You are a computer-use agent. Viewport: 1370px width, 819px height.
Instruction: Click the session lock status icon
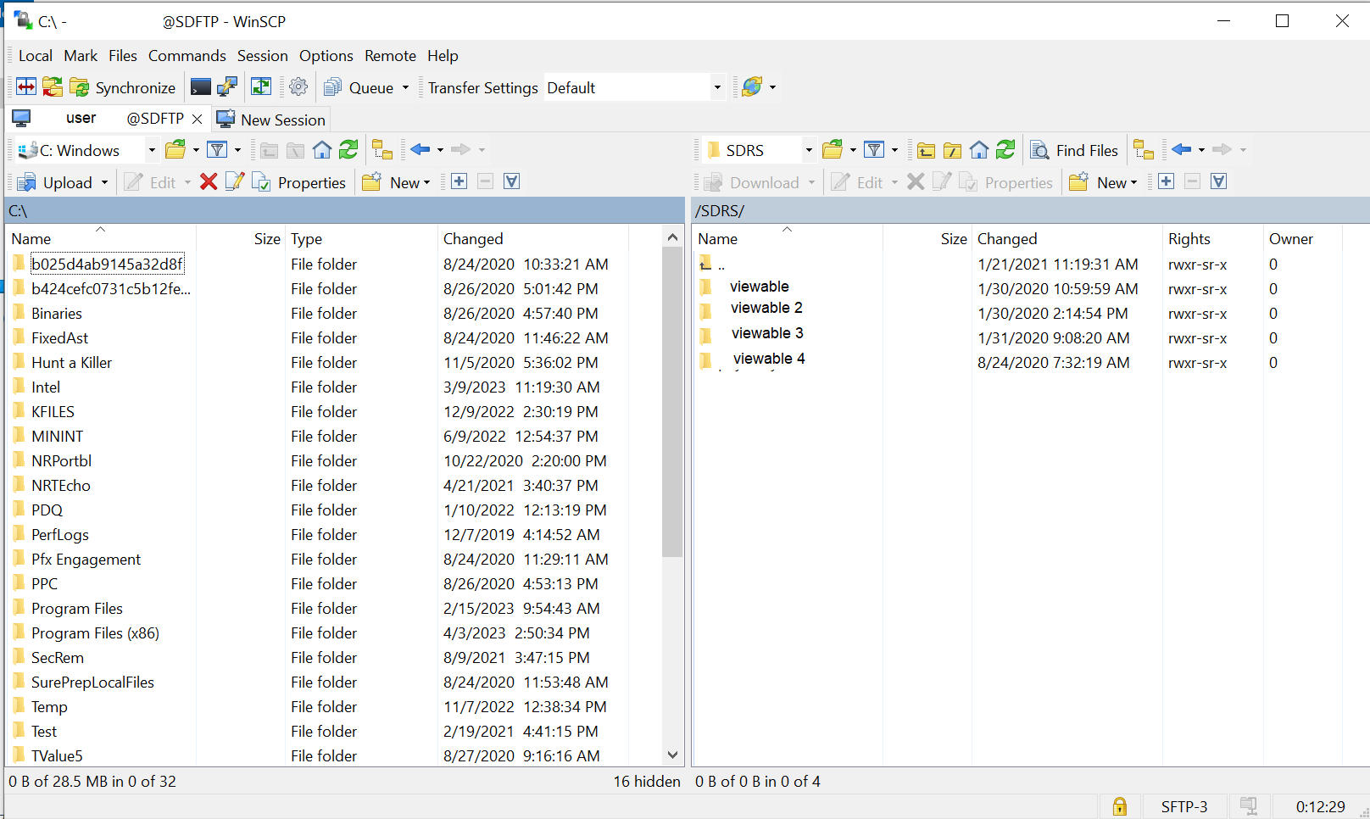[1119, 806]
